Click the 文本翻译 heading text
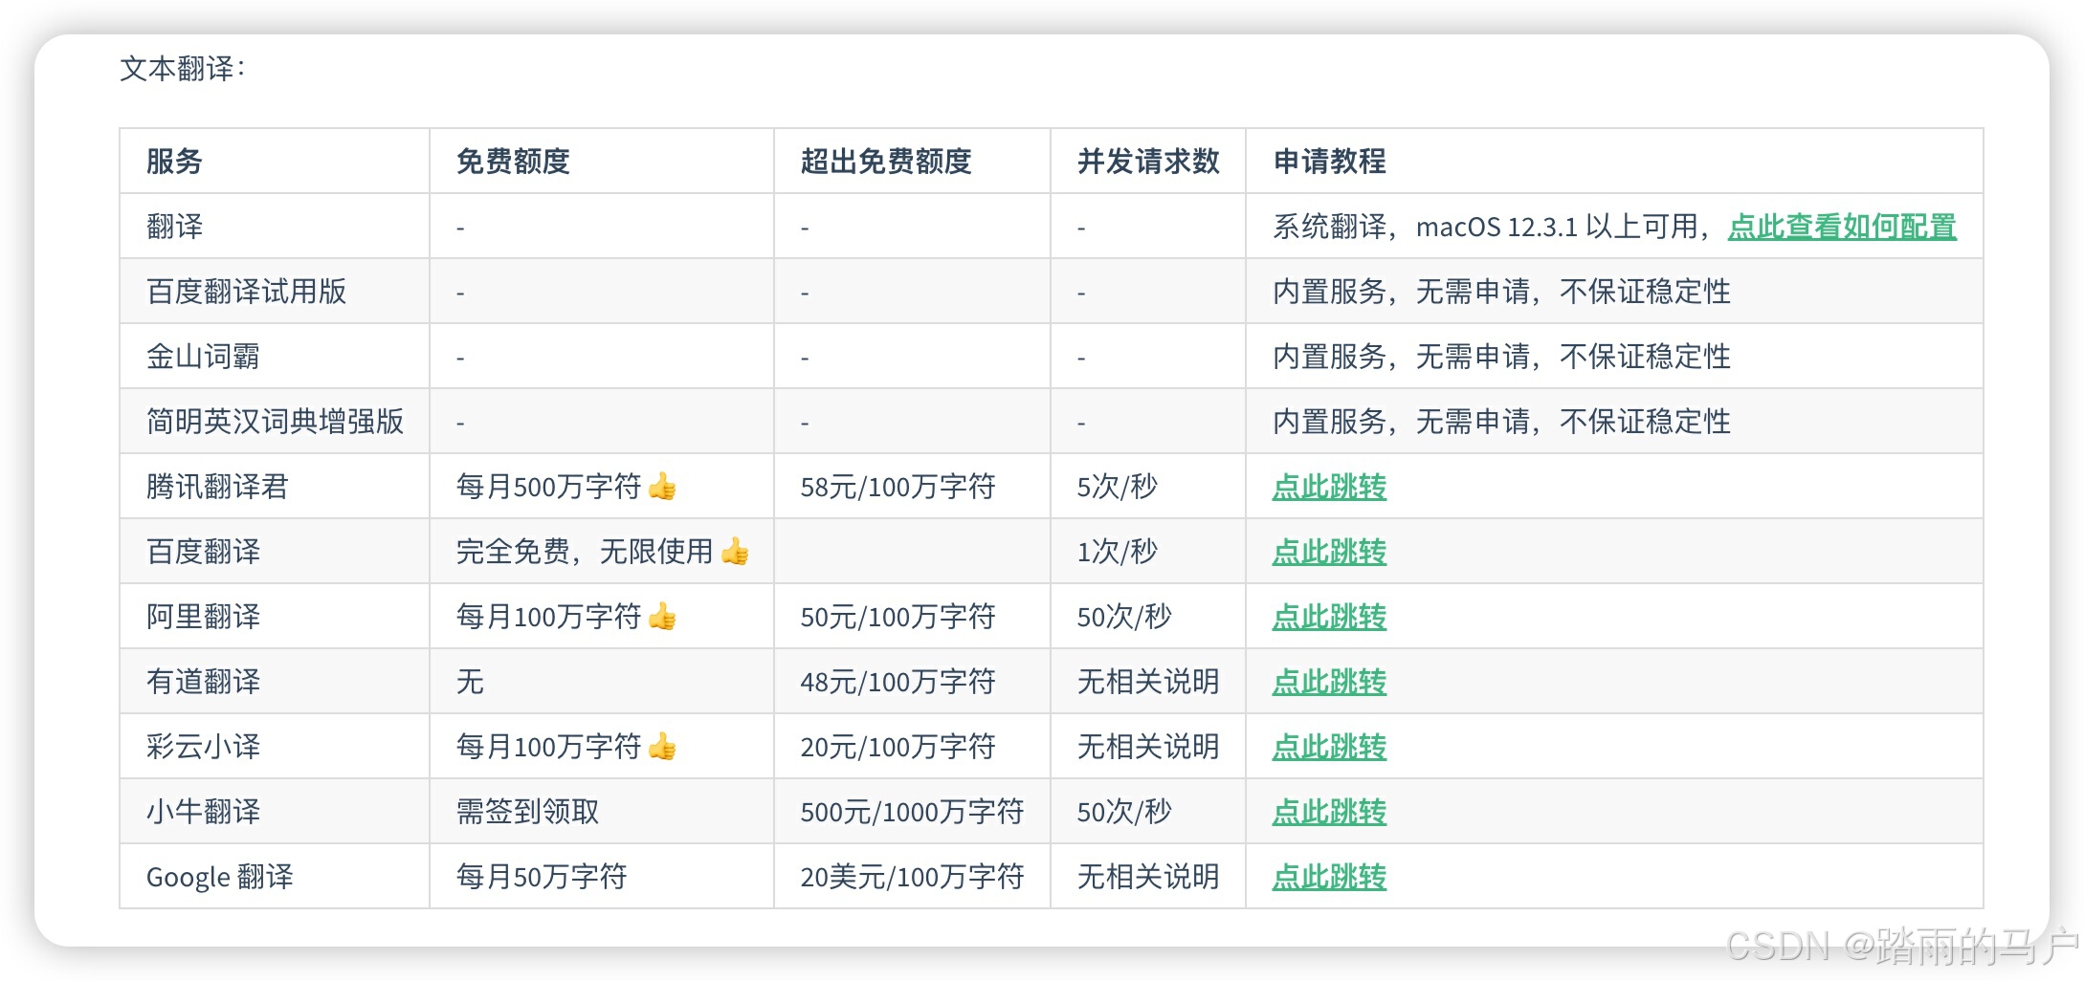The image size is (2084, 981). pyautogui.click(x=182, y=69)
